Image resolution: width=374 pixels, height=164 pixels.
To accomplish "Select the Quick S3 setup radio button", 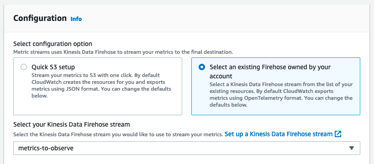I will coord(24,67).
